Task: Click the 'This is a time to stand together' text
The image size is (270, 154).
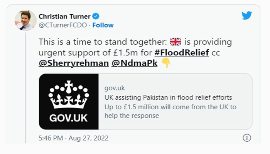Action: click(x=103, y=42)
